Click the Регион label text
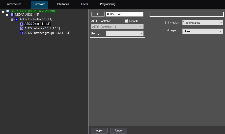 pyautogui.click(x=96, y=34)
